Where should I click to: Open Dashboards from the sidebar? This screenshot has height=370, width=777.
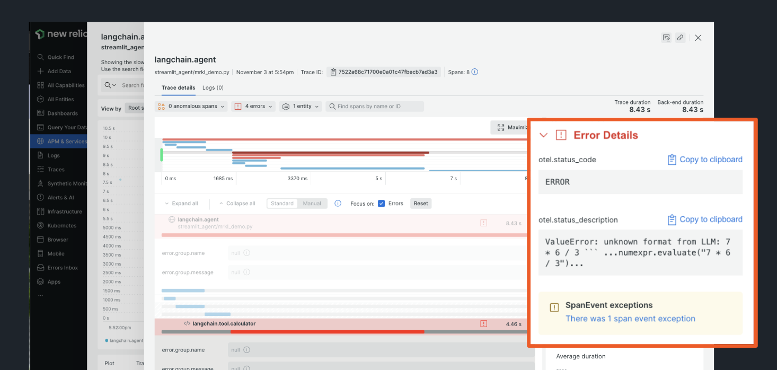click(59, 113)
